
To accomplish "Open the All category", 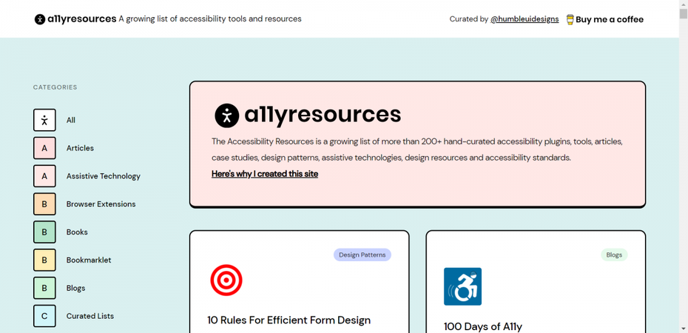I will (70, 120).
